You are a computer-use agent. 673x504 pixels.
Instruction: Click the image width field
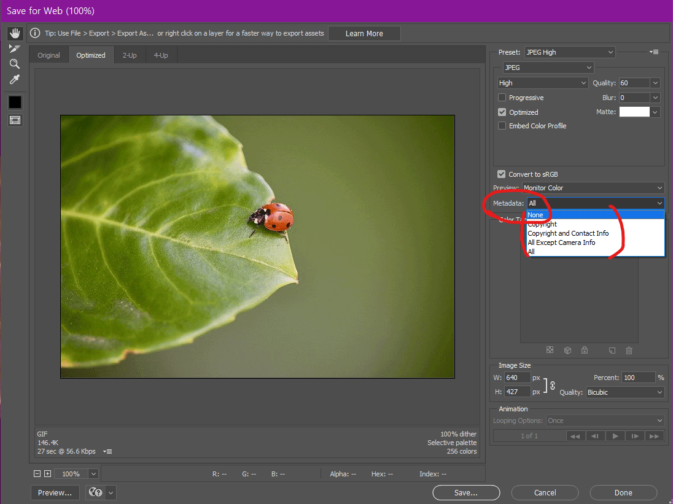pos(517,378)
